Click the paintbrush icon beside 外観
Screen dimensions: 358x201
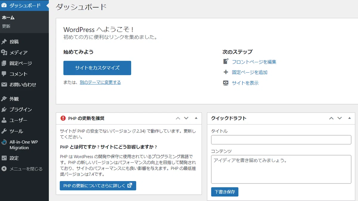4,99
